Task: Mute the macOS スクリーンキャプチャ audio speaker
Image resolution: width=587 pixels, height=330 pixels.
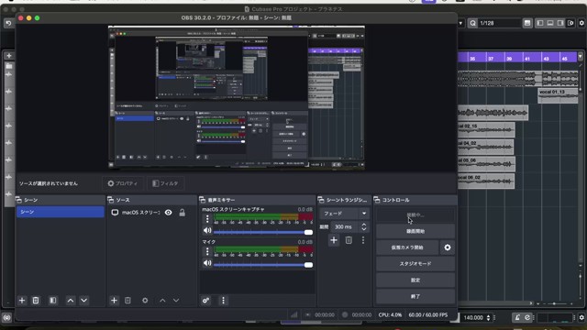Action: [x=207, y=230]
